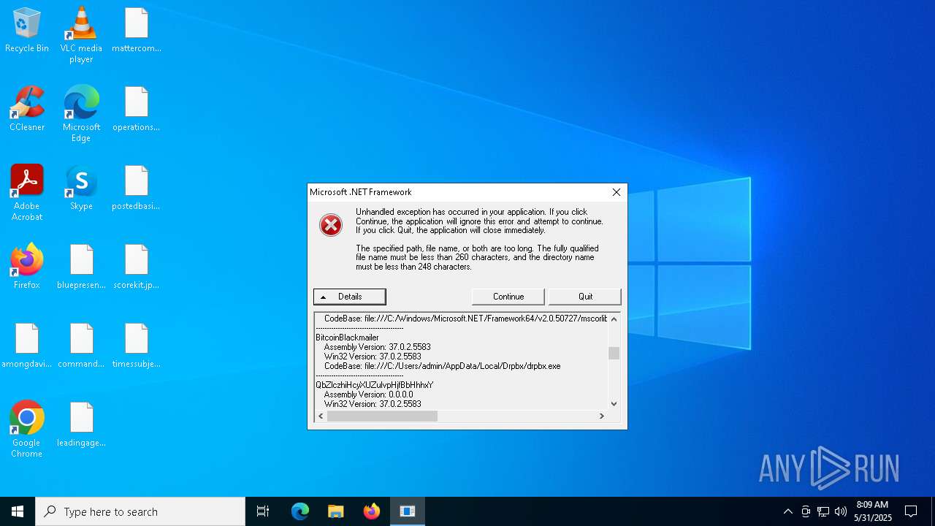Click the horizontal scroll-left arrow
This screenshot has width=935, height=526.
pyautogui.click(x=321, y=416)
